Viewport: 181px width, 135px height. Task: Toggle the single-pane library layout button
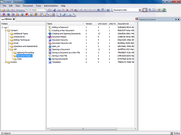pos(145,10)
